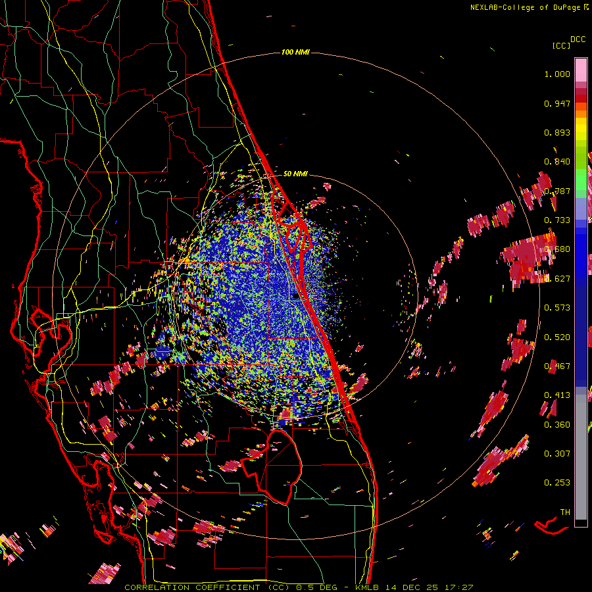Image resolution: width=592 pixels, height=592 pixels.
Task: Click the 0.893 legend value
Action: tap(557, 132)
